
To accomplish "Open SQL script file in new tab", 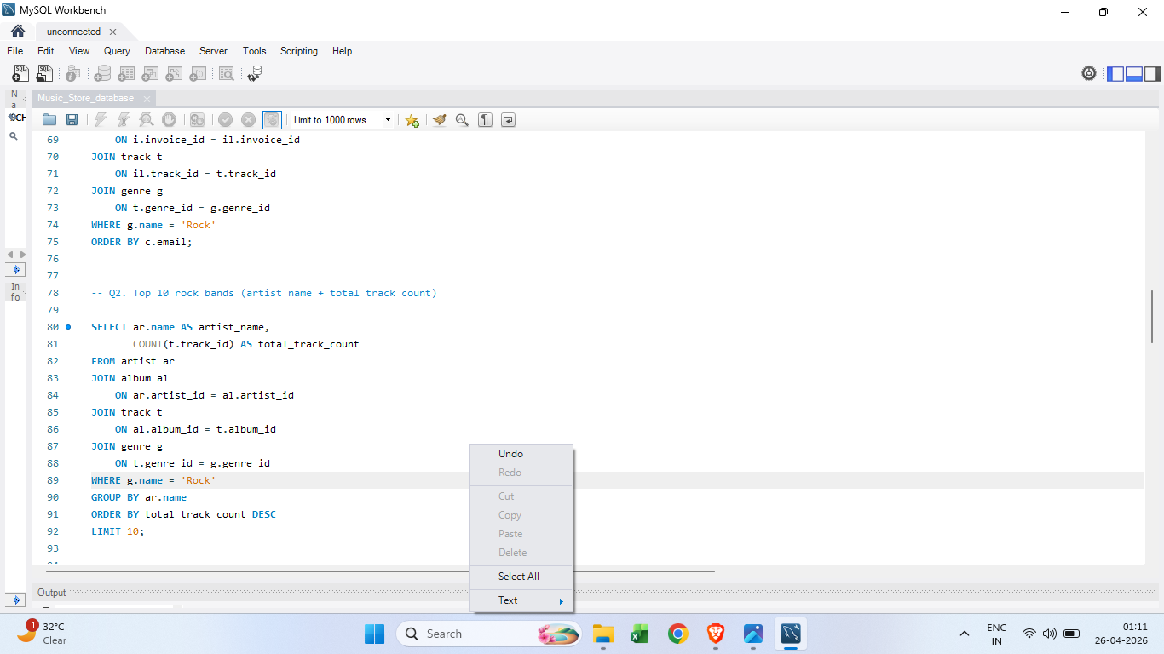I will (x=44, y=74).
